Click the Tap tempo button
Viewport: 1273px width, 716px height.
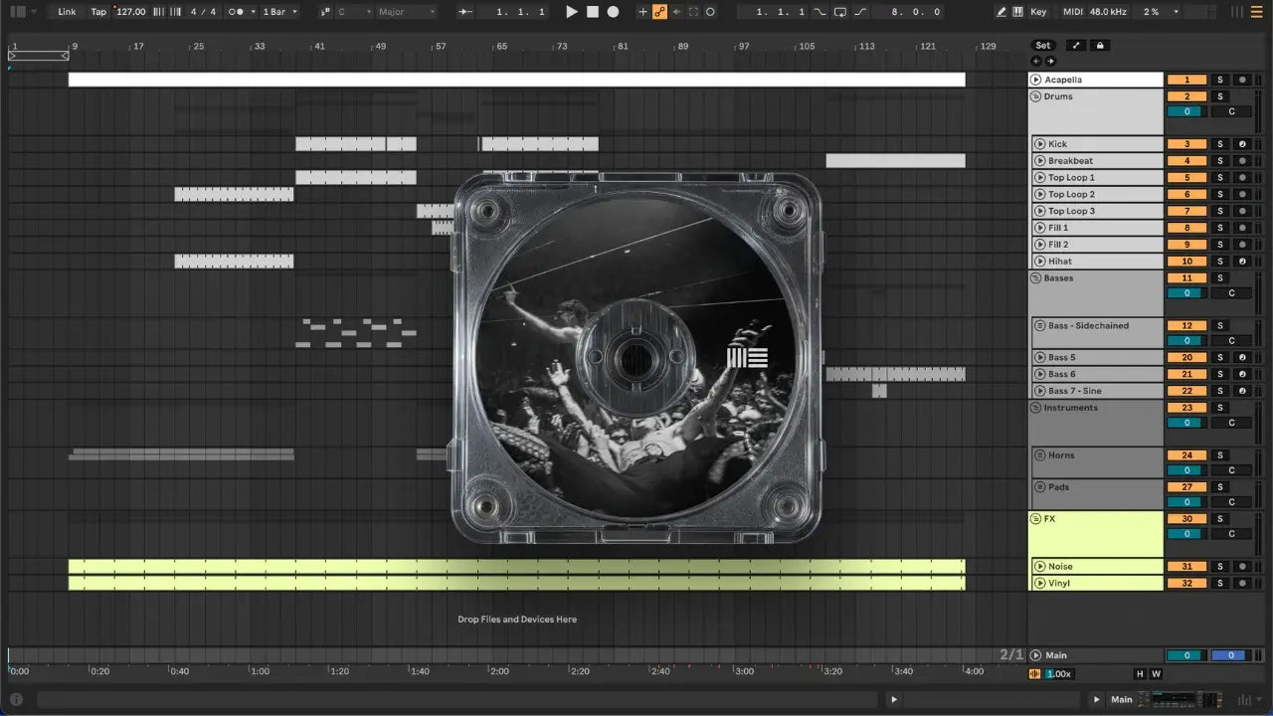coord(98,12)
